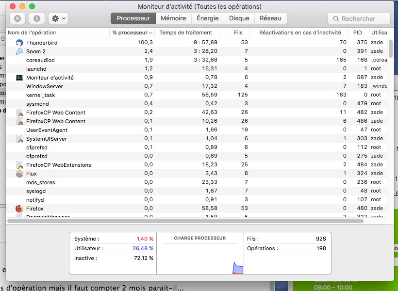
Task: Select the Flux process name
Action: coord(31,174)
